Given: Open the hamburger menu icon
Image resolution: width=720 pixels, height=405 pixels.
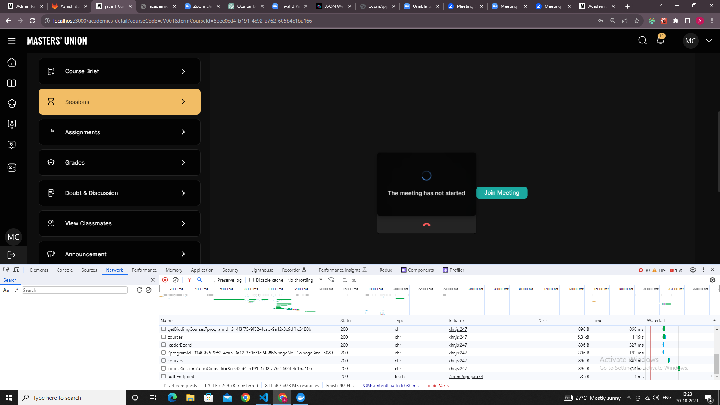Looking at the screenshot, I should click(12, 41).
